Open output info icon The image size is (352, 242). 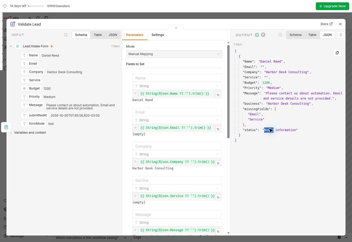[x=263, y=35]
